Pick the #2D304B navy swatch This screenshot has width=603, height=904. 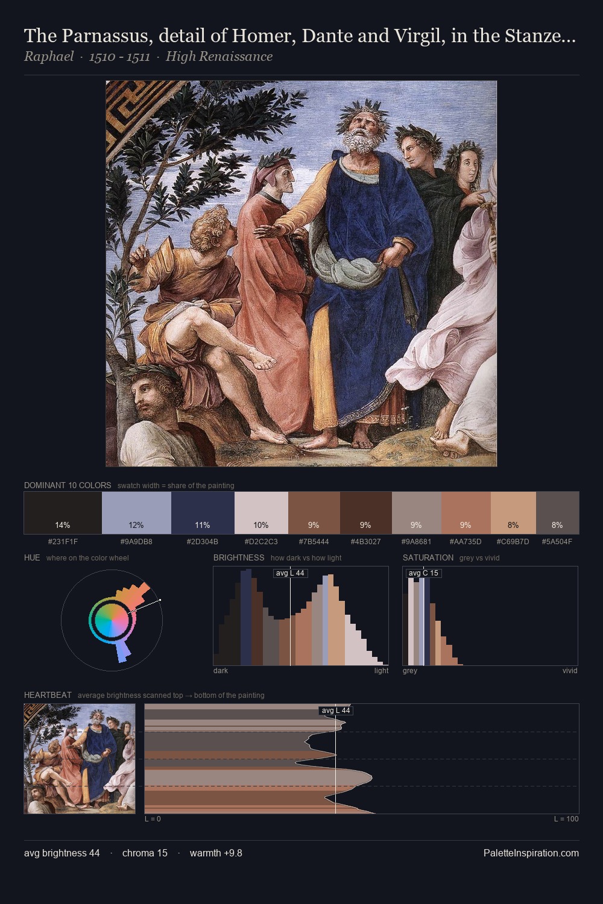203,513
